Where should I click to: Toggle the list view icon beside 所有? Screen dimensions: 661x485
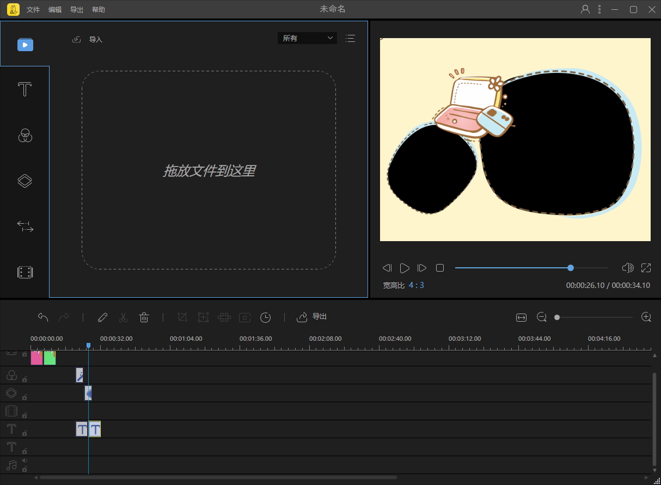350,38
